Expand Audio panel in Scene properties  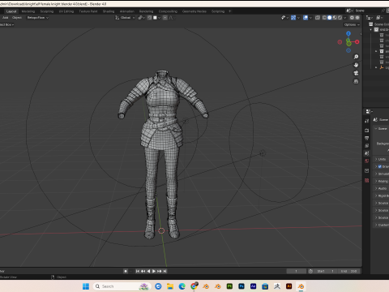(382, 188)
